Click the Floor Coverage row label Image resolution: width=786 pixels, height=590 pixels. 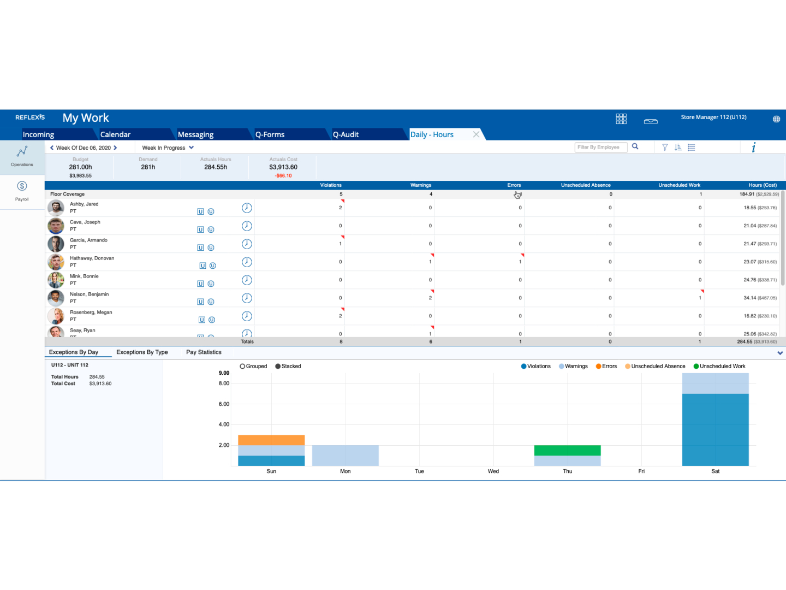pyautogui.click(x=67, y=194)
